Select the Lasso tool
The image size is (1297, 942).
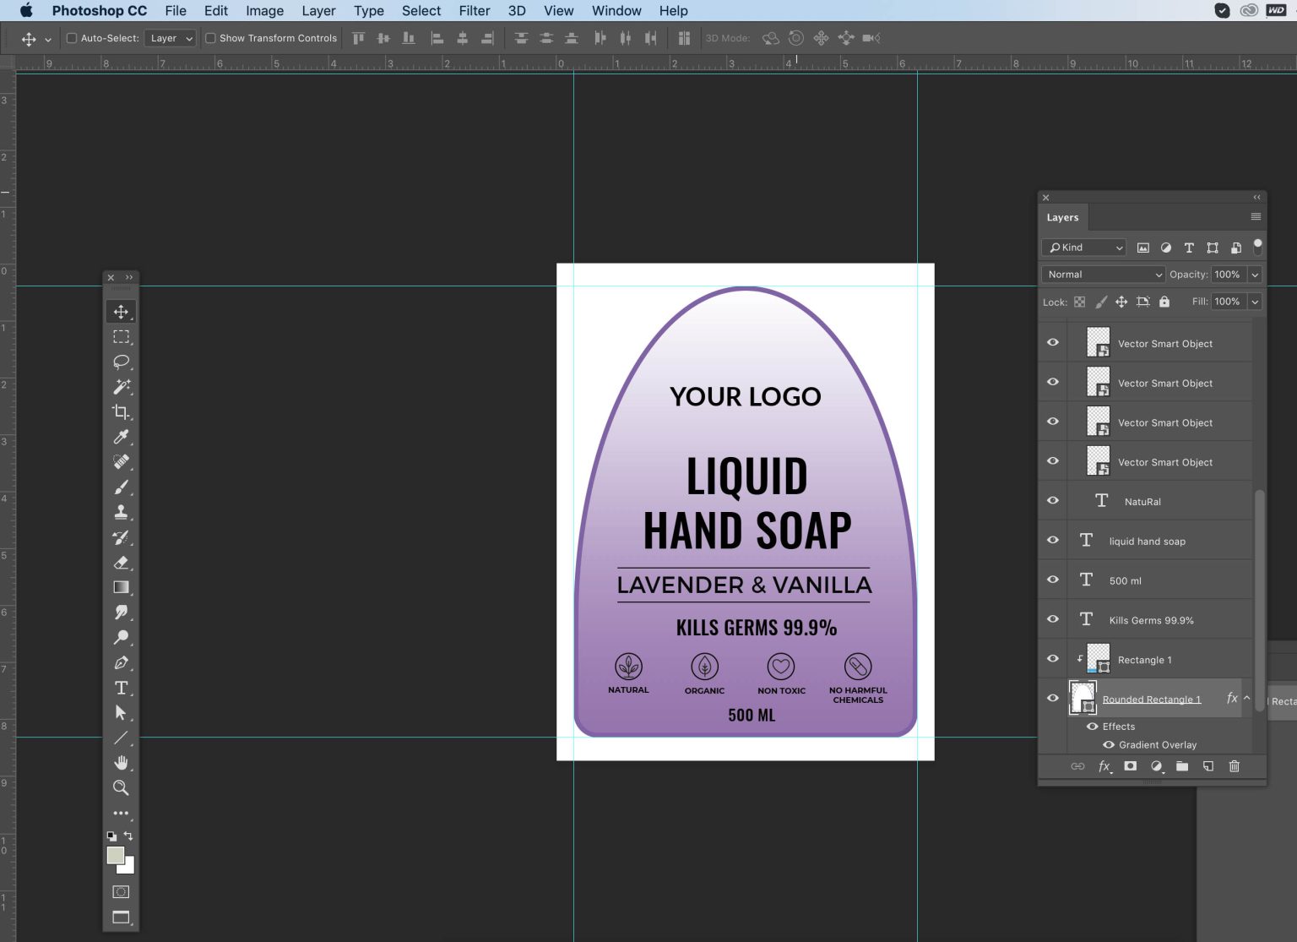[x=121, y=362]
